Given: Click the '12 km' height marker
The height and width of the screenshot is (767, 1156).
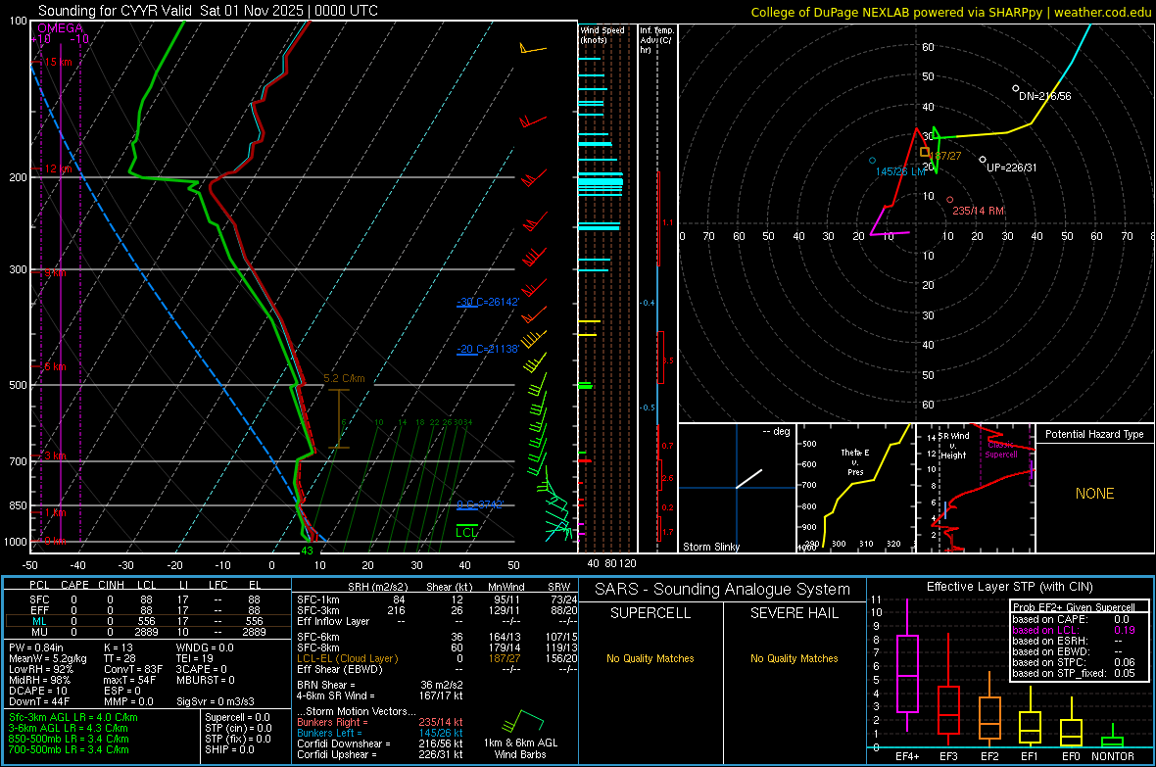Looking at the screenshot, I should (58, 168).
